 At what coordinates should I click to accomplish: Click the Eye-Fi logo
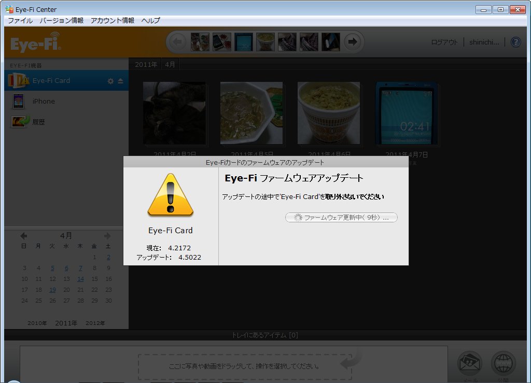[x=36, y=42]
